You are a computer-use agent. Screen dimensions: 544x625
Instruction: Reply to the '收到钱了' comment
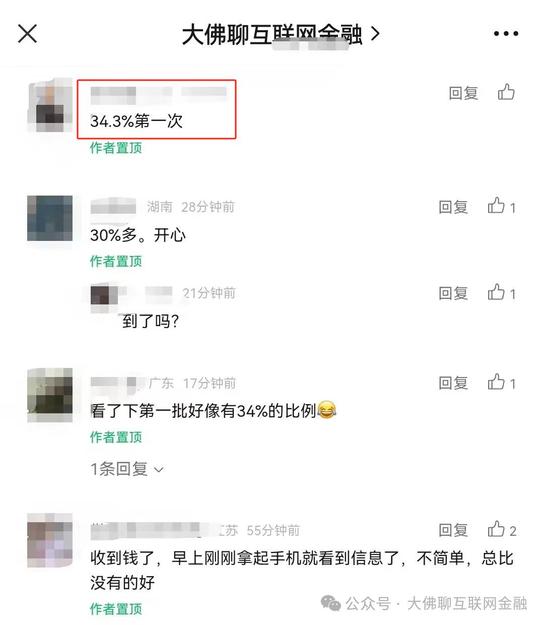coord(453,530)
